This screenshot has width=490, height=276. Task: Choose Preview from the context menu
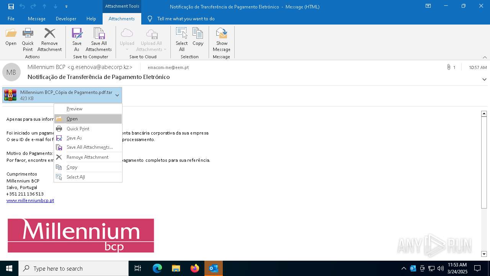(x=88, y=109)
